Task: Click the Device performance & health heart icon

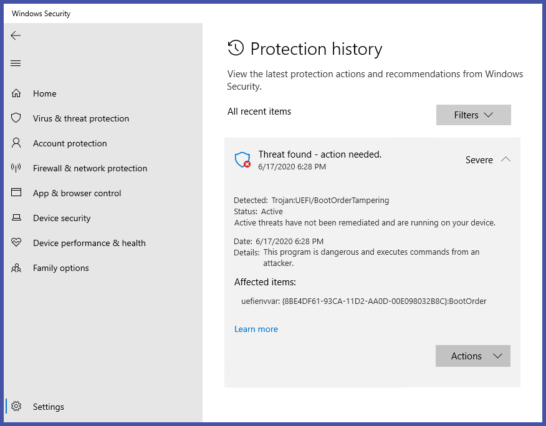Action: [x=16, y=243]
